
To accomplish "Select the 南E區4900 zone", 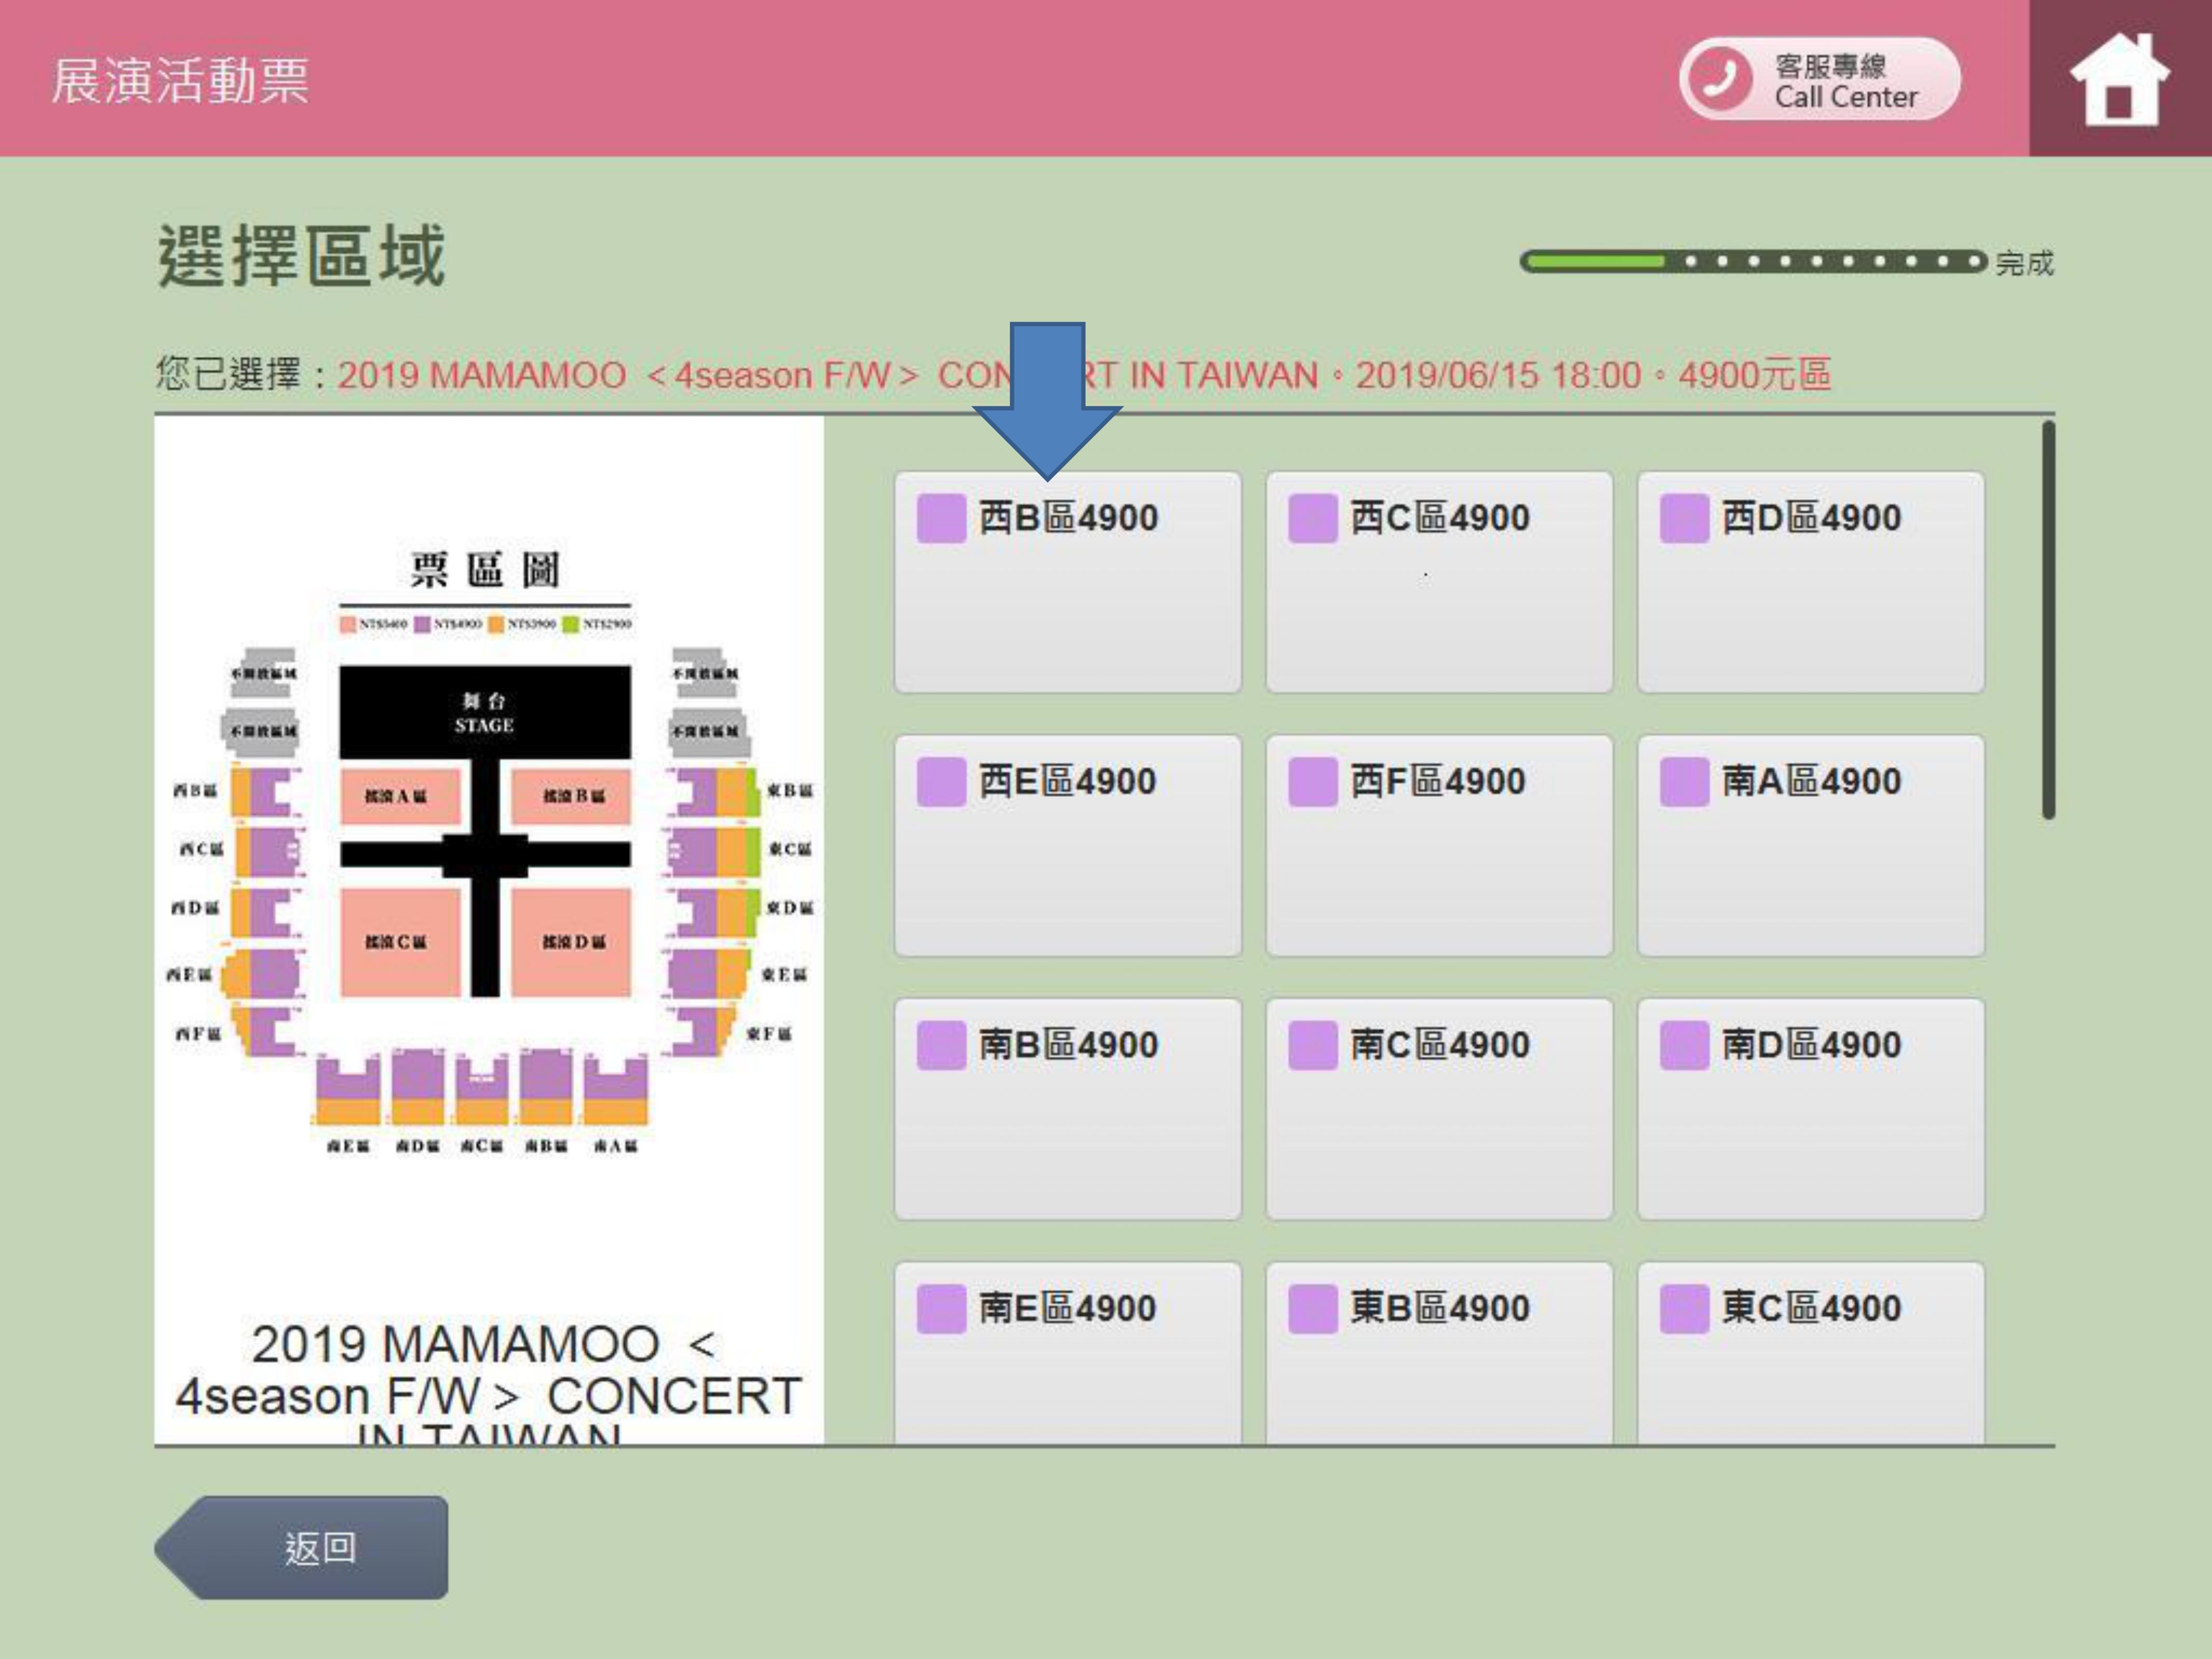I will click(x=1068, y=1352).
